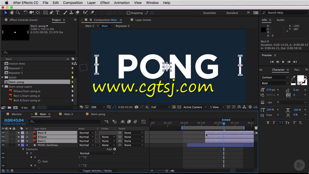This screenshot has width=309, height=174.
Task: Open the Animation menu
Action: pos(122,3)
